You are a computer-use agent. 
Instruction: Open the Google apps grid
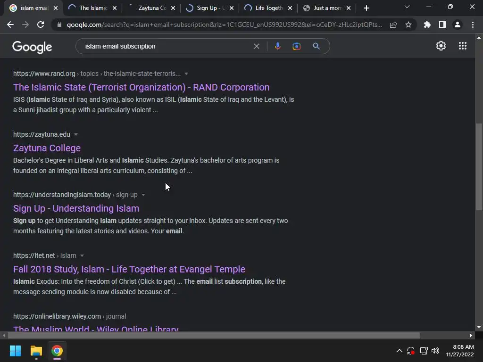tap(463, 46)
